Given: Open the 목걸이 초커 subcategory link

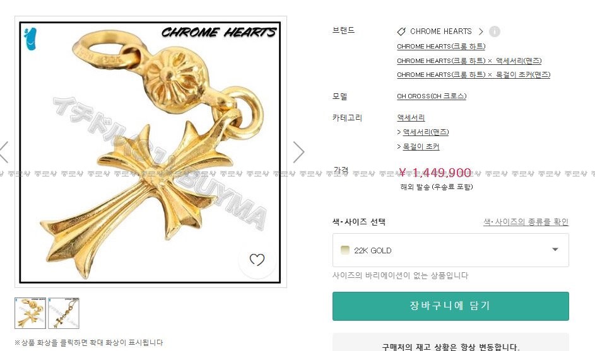Looking at the screenshot, I should pyautogui.click(x=421, y=147).
